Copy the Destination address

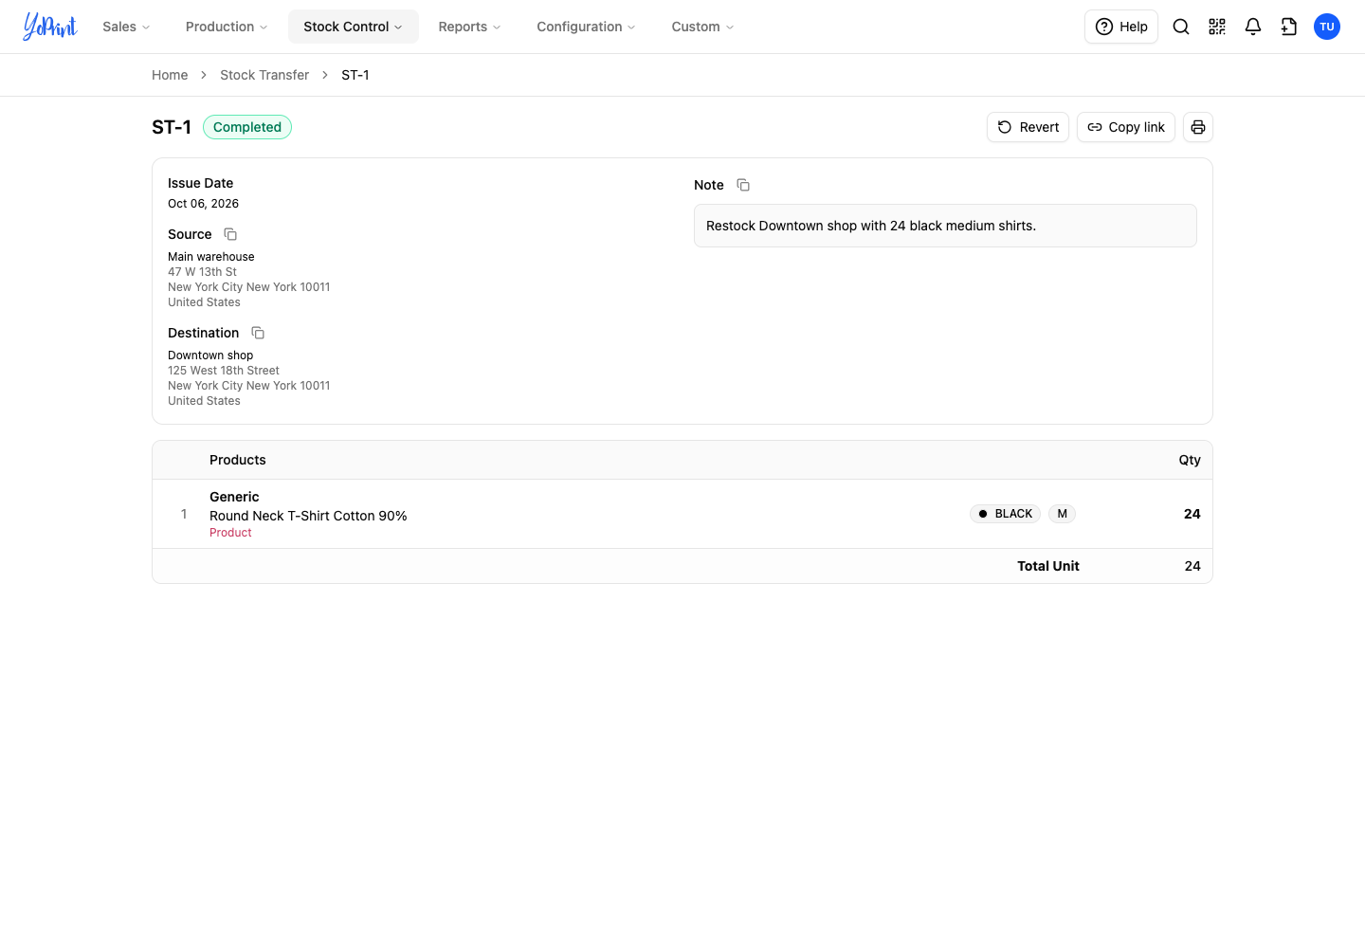pos(258,333)
